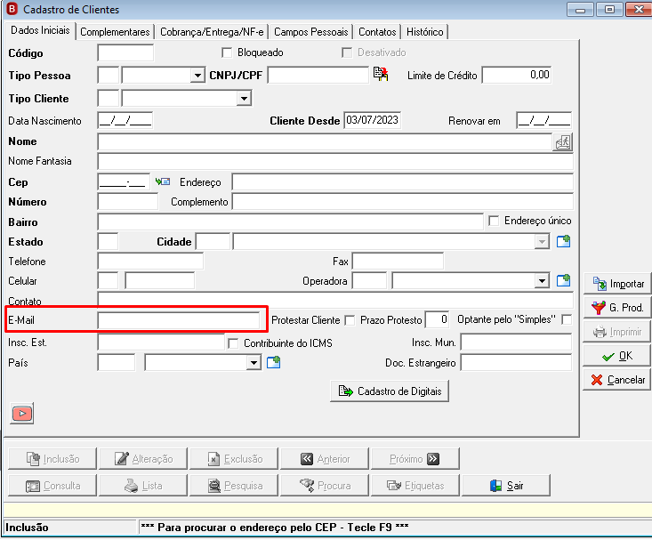Click the add city icon beside Cidade
The image size is (652, 540).
tap(563, 241)
